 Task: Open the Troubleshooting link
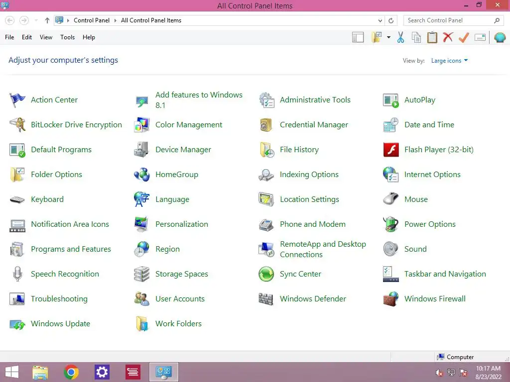tap(59, 299)
